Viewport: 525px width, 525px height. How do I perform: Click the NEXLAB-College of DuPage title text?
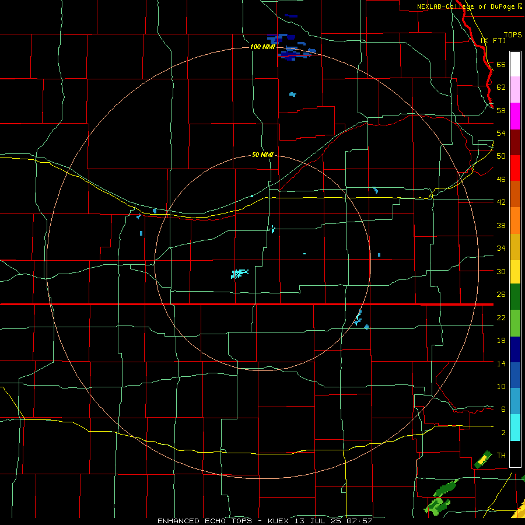[x=466, y=6]
